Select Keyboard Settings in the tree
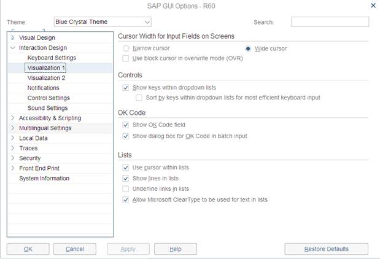The image size is (380, 259). point(52,58)
